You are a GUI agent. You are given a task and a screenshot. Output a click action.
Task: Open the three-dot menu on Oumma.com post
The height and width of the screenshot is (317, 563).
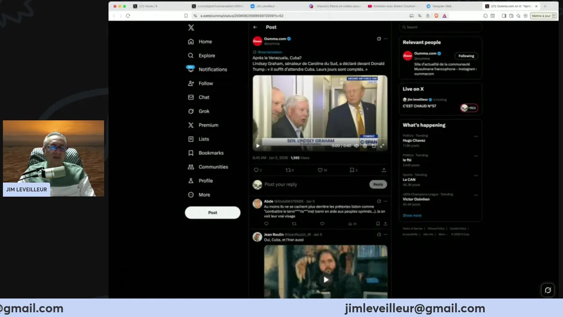pyautogui.click(x=385, y=39)
